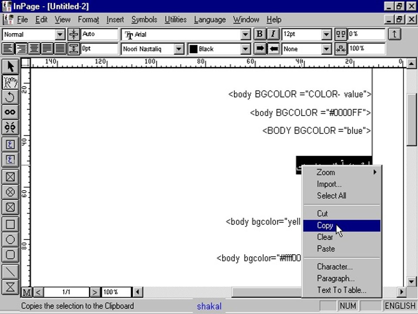
Task: Select the diagonal line drawing tool
Action: tap(10, 272)
